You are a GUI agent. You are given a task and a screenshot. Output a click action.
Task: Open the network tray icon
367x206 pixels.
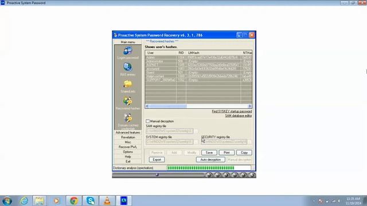tap(334, 201)
